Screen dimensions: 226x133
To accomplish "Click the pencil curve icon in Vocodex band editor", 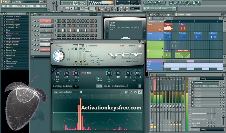I will [x=131, y=92].
